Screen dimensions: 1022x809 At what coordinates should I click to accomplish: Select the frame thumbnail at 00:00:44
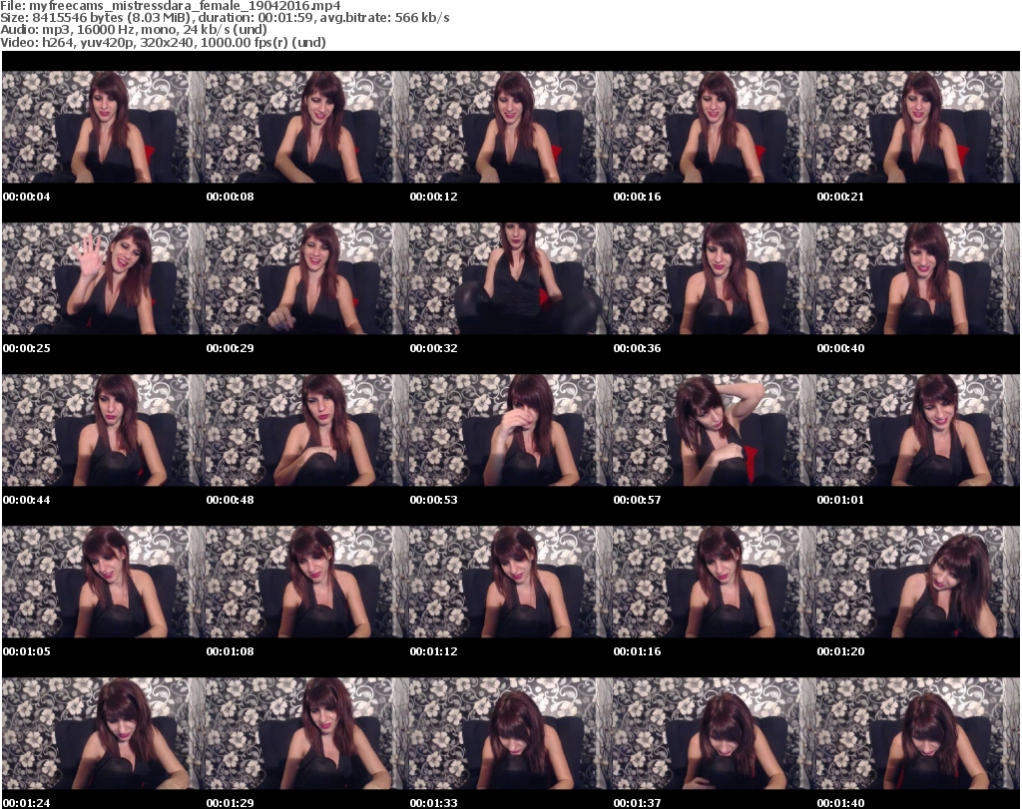pyautogui.click(x=104, y=431)
